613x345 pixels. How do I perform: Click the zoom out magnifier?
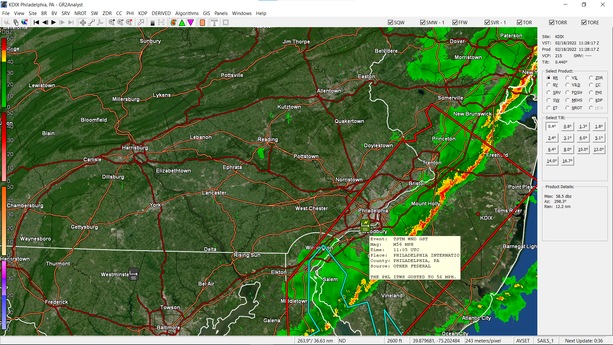click(x=120, y=22)
